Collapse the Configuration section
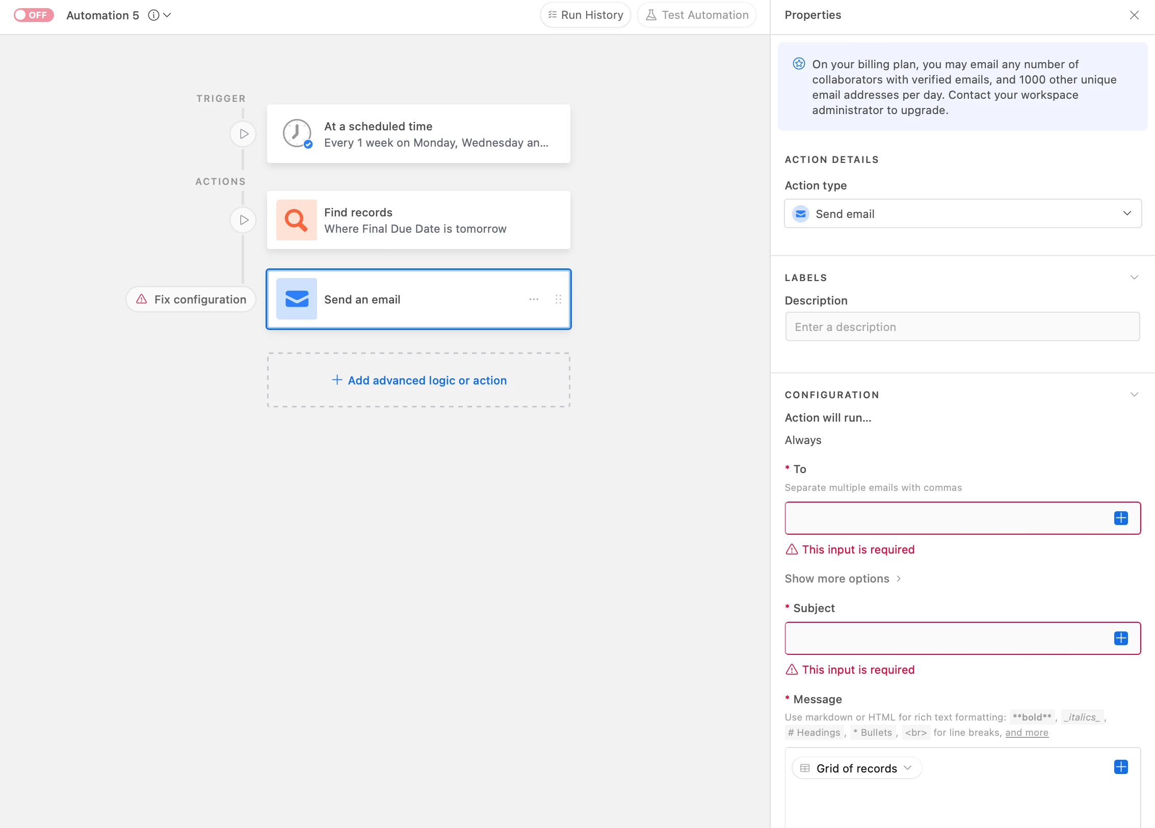1155x828 pixels. click(1134, 395)
